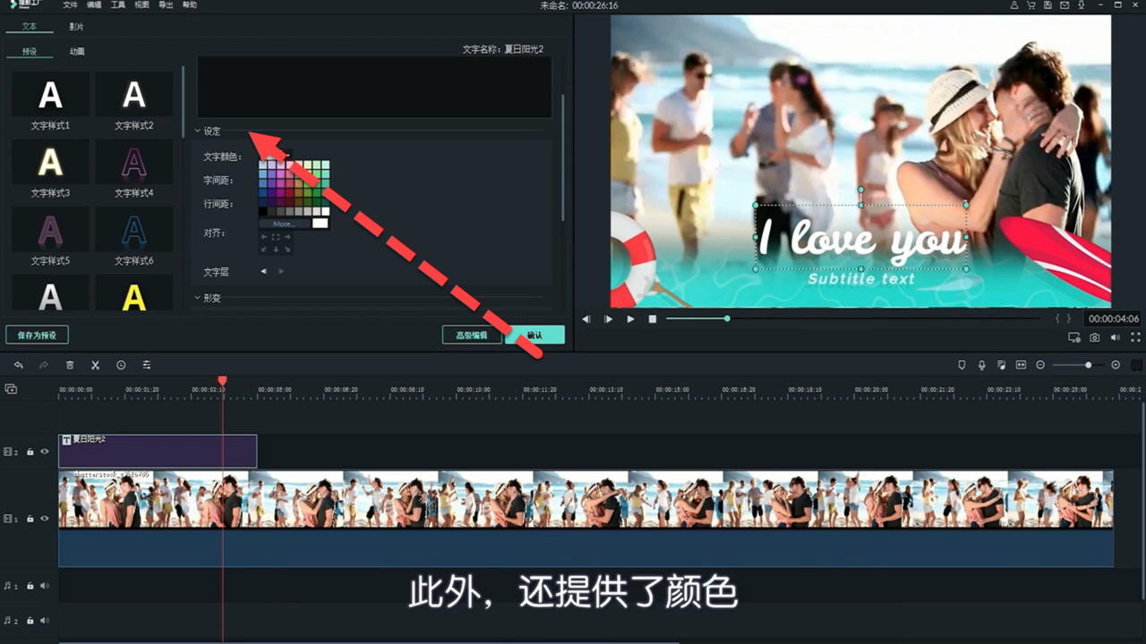The width and height of the screenshot is (1146, 644).
Task: Open the 帮助 menu
Action: 190,5
